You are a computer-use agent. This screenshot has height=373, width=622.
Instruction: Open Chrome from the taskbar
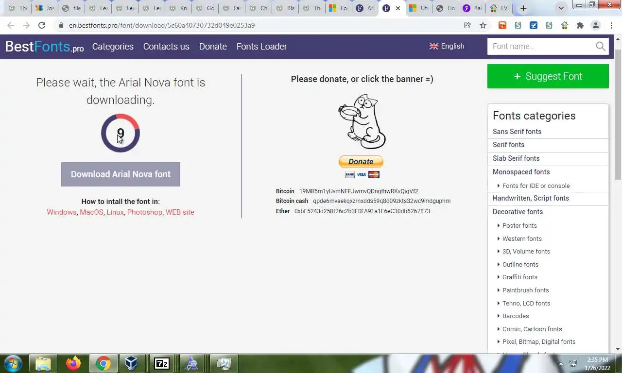103,363
